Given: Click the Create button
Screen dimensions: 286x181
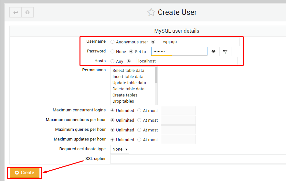Looking at the screenshot, I should click(x=25, y=173).
